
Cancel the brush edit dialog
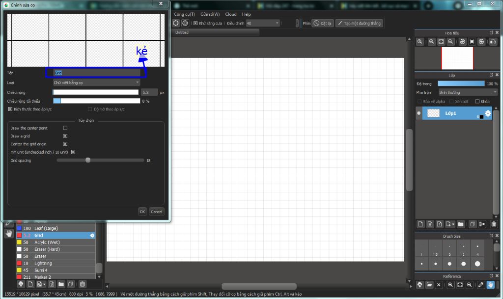157,212
